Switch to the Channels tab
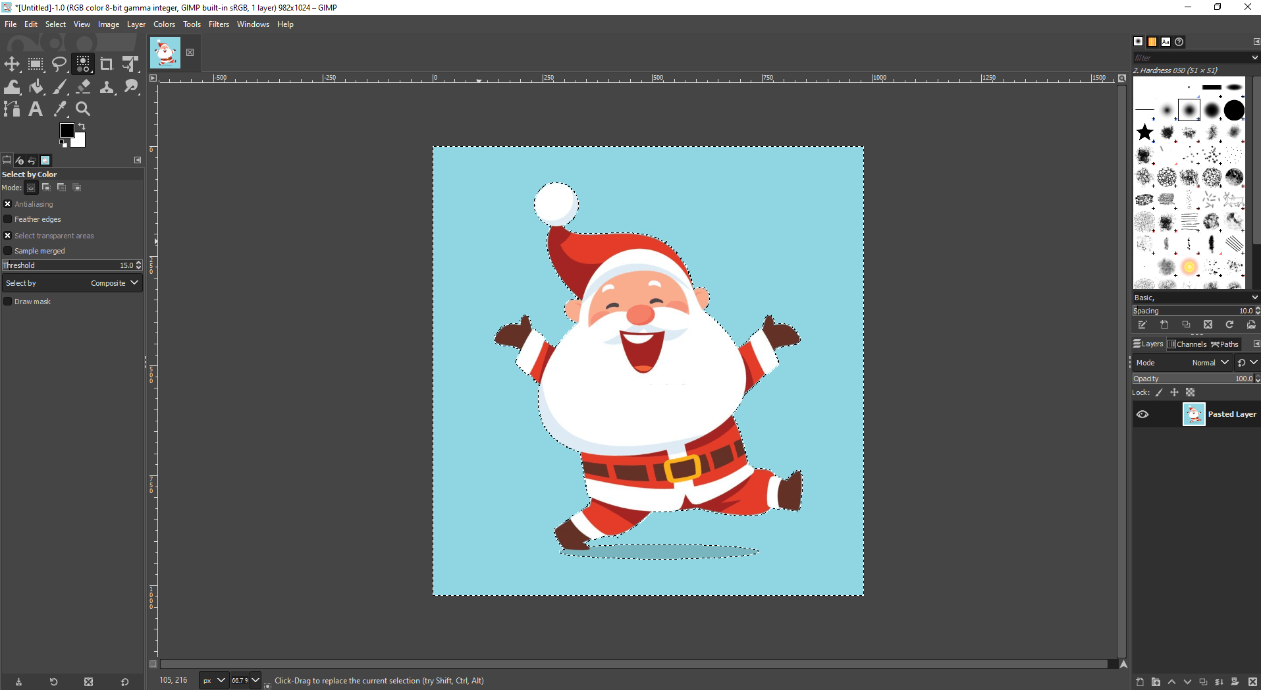Screen dimensions: 1261x690 tap(1187, 344)
